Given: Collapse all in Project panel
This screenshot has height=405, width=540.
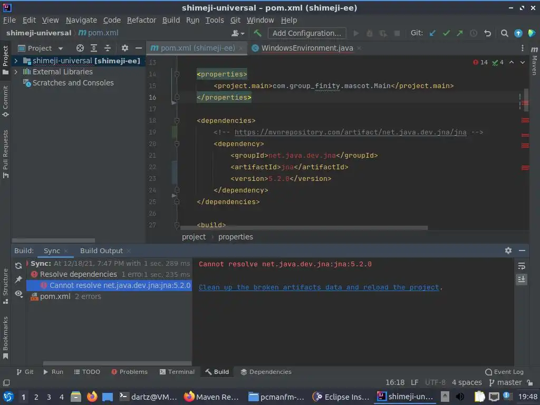Looking at the screenshot, I should 108,48.
